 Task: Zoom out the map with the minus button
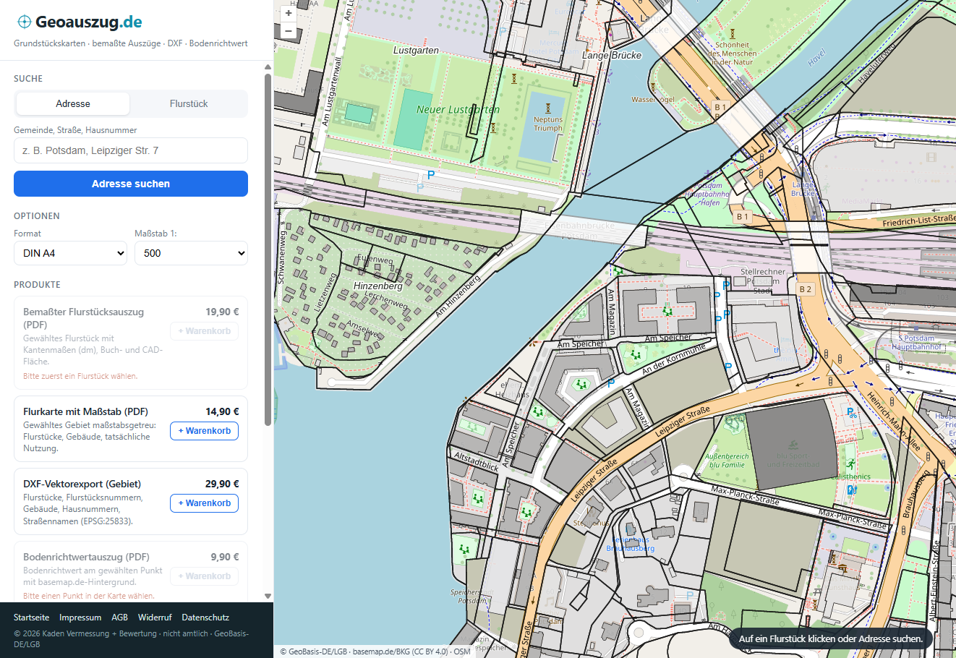[x=289, y=31]
